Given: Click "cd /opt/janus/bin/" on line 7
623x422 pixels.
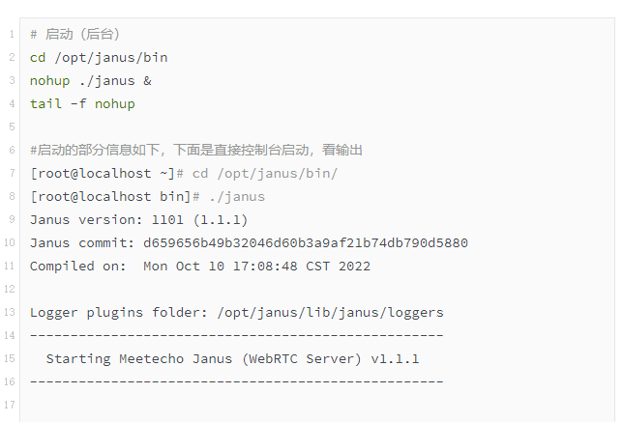Looking at the screenshot, I should coord(265,174).
